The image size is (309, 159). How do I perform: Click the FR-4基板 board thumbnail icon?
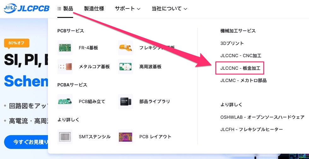[x=65, y=48]
